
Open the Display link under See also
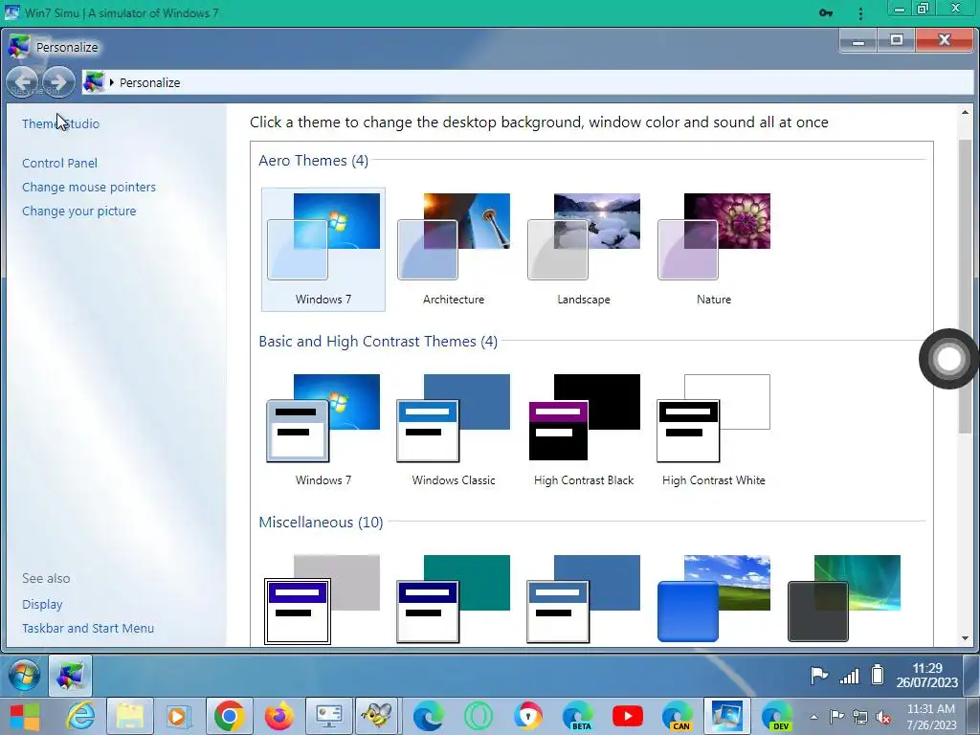42,605
